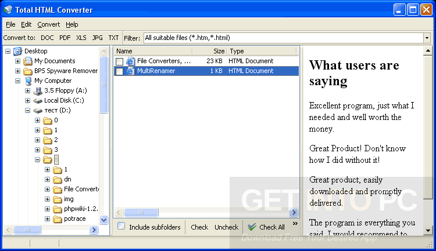Click the Check All button label
436x251 pixels.
click(272, 227)
